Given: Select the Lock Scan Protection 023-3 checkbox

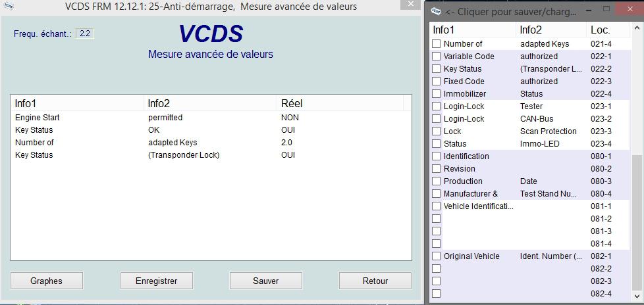Looking at the screenshot, I should coord(436,131).
